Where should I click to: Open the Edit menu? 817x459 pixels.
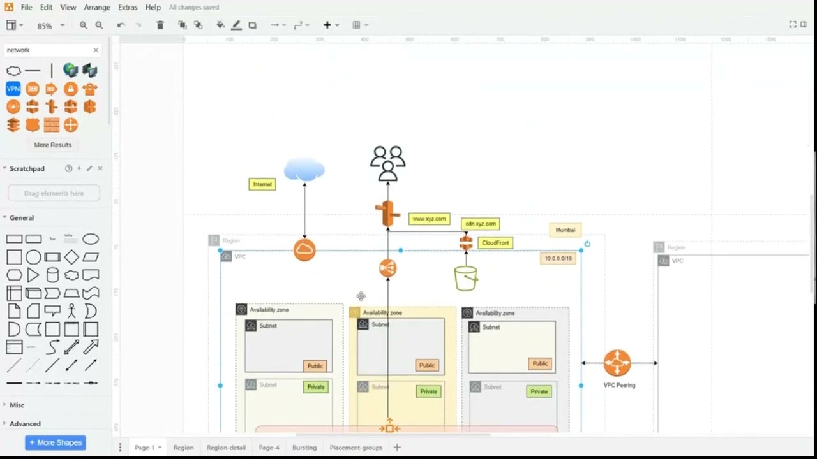[46, 8]
